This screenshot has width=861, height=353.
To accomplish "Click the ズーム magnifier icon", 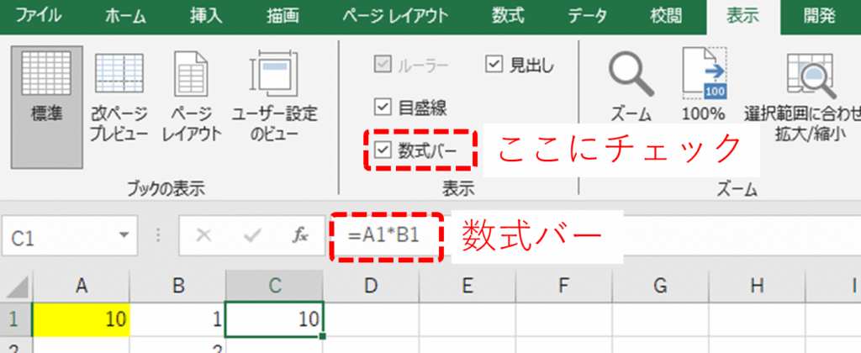I will point(631,84).
